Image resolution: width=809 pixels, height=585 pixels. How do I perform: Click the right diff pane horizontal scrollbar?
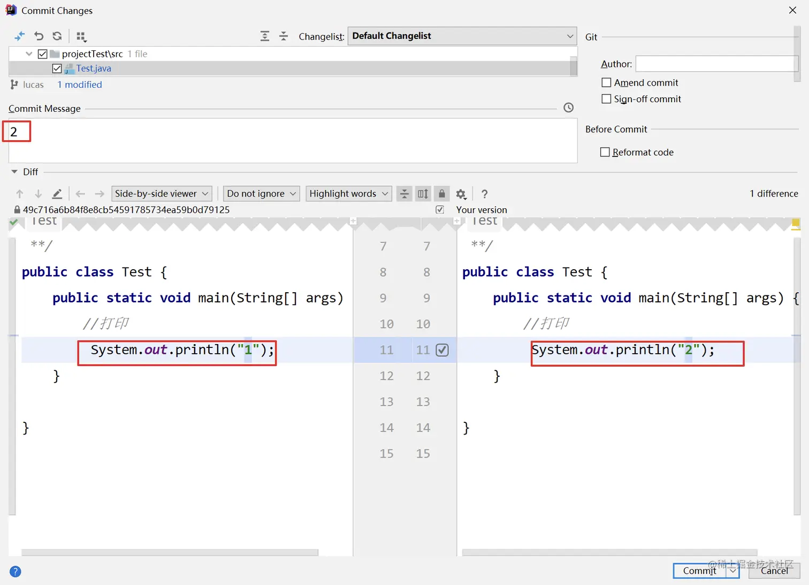point(610,552)
